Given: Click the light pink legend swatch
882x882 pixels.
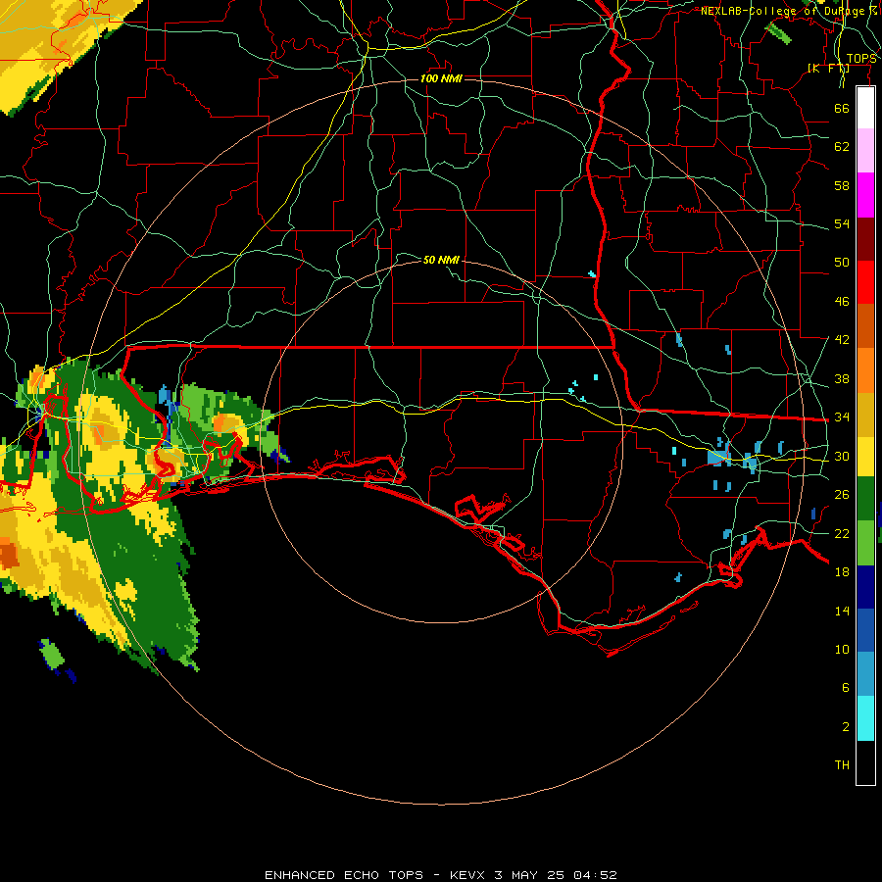Looking at the screenshot, I should tap(865, 150).
